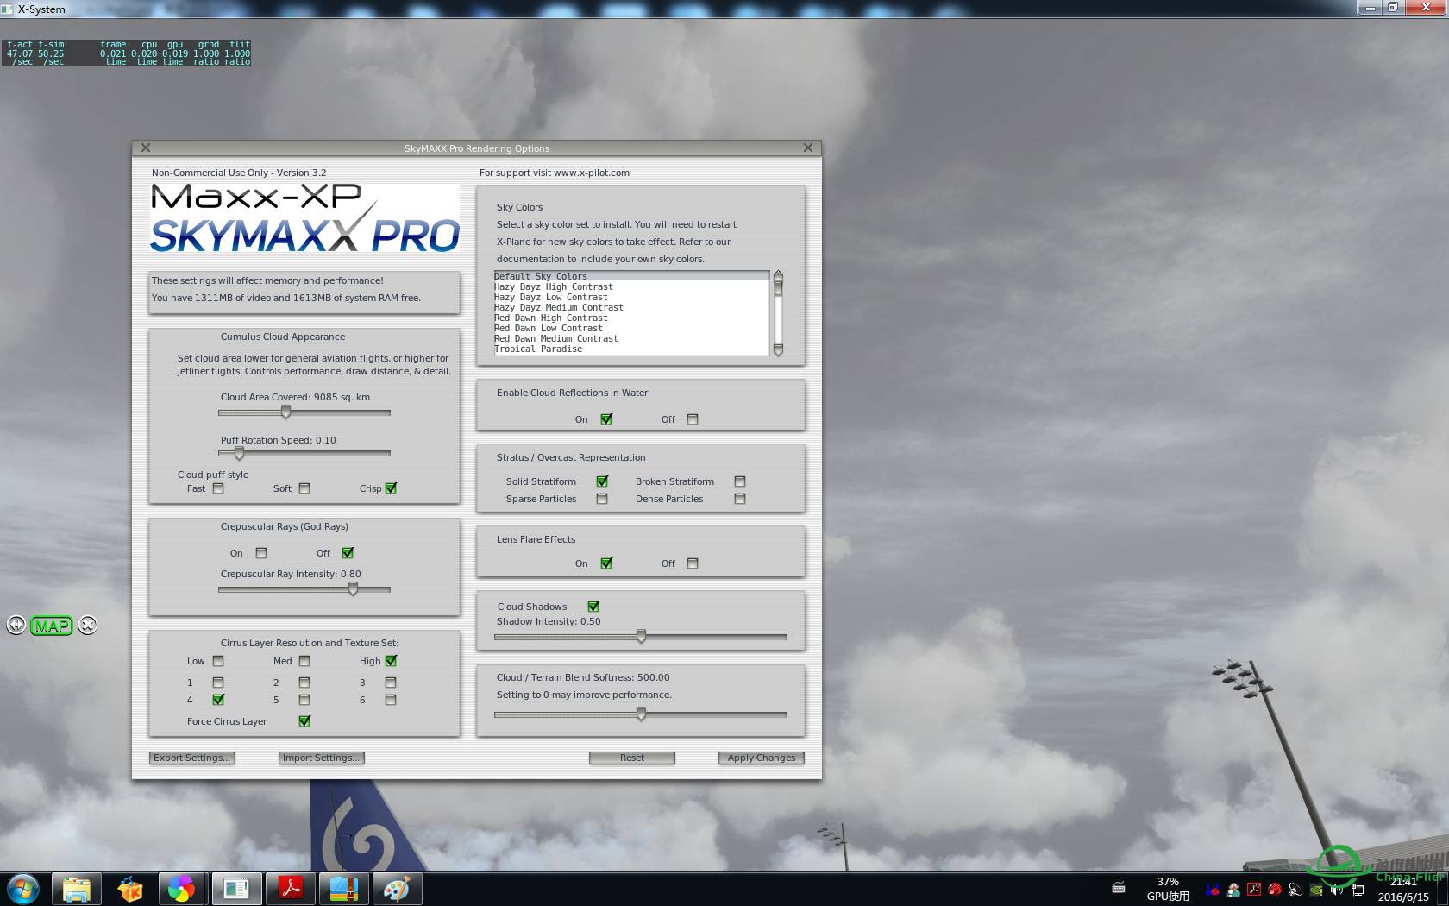Select cirrus texture set 3
This screenshot has width=1449, height=906.
click(391, 683)
